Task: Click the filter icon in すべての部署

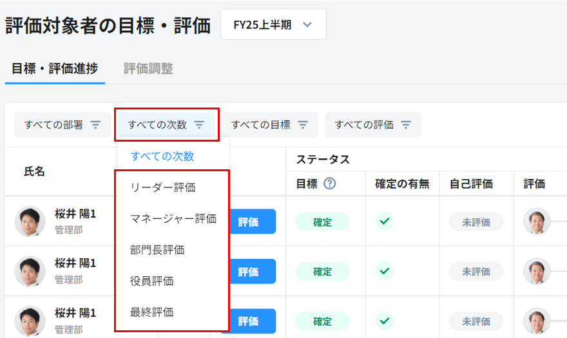Action: coord(95,125)
